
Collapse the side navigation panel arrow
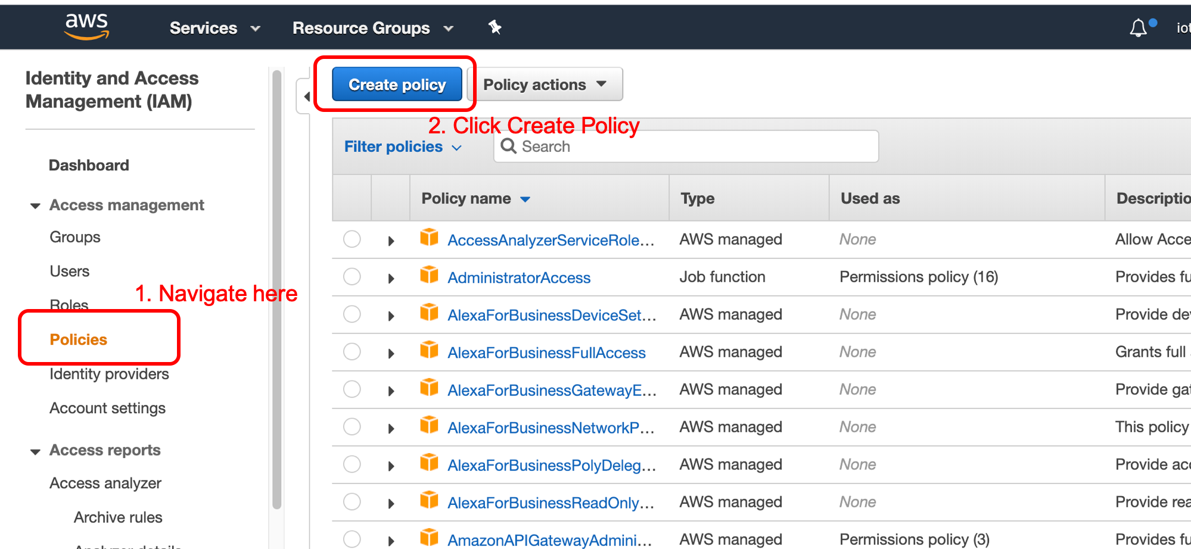[x=305, y=96]
